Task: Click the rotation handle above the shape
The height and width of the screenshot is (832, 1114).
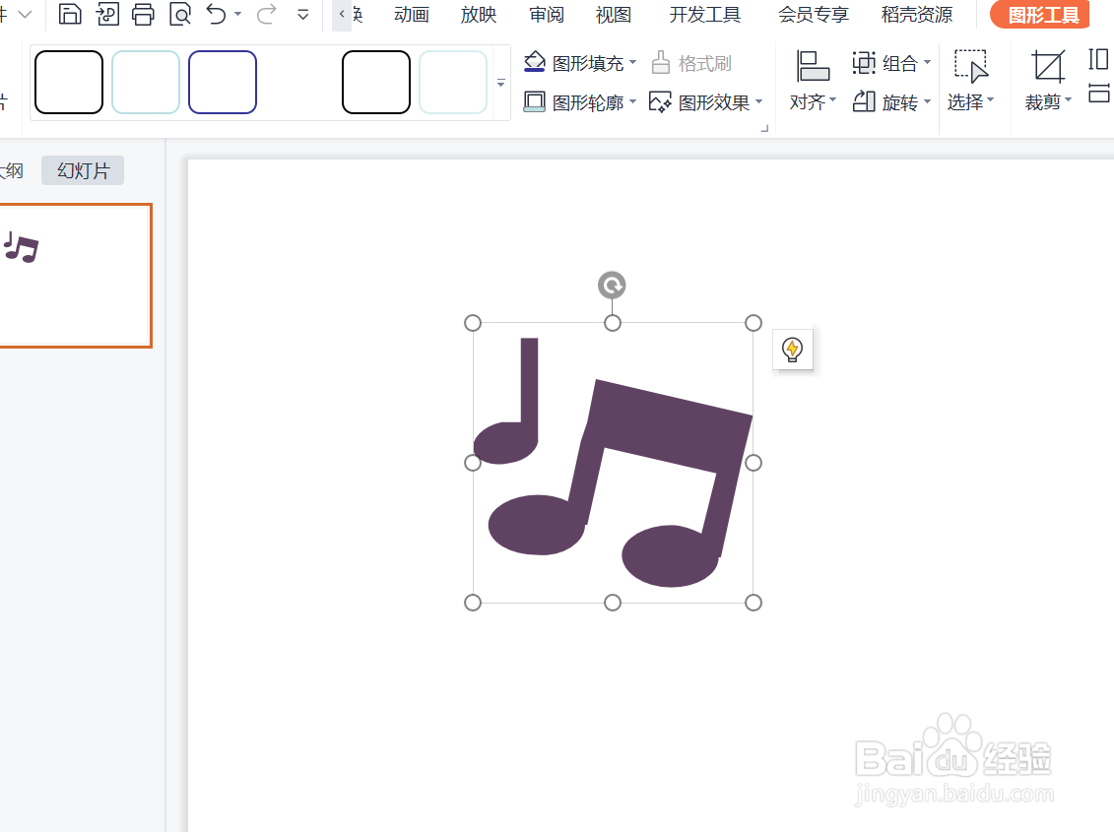Action: tap(612, 286)
